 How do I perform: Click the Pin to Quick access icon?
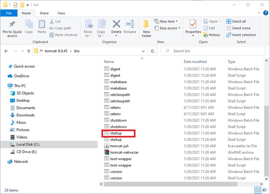click(x=12, y=25)
